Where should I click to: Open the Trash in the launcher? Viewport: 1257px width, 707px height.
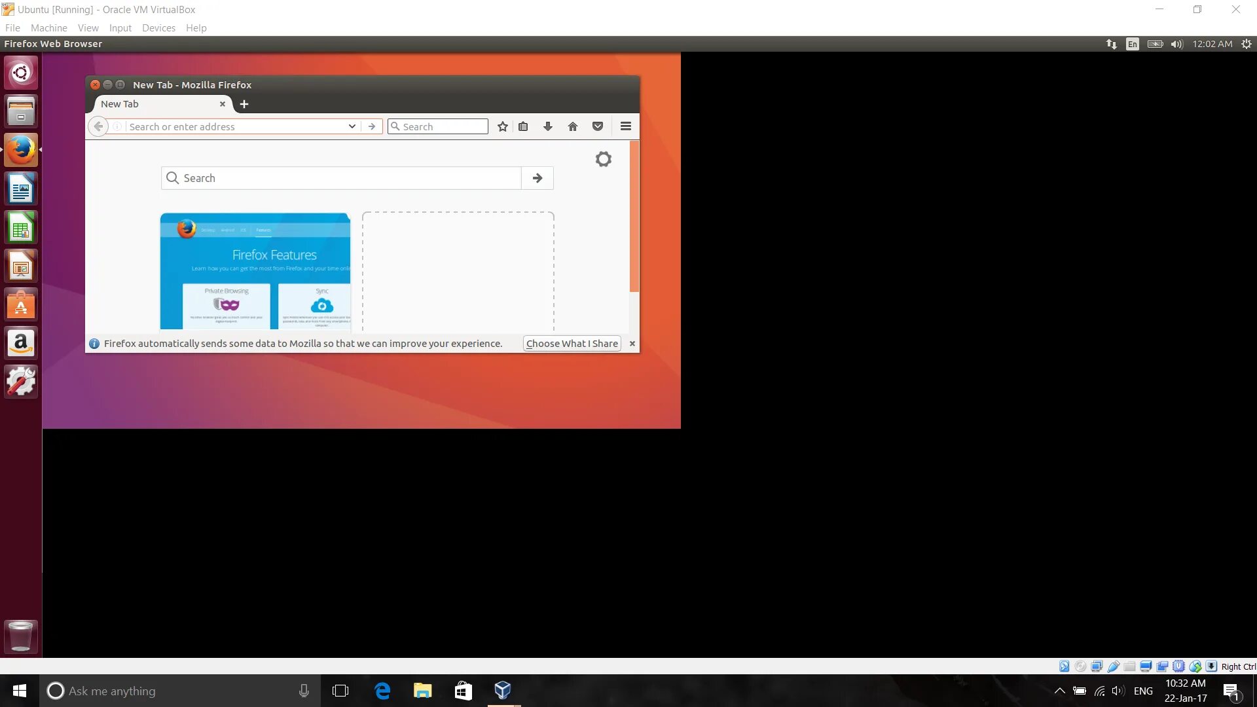tap(21, 636)
